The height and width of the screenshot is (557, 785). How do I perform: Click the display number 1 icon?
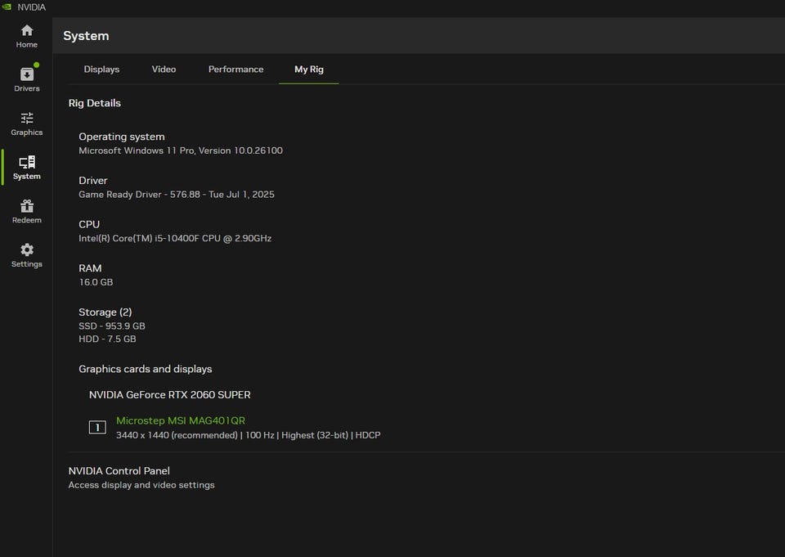point(97,427)
